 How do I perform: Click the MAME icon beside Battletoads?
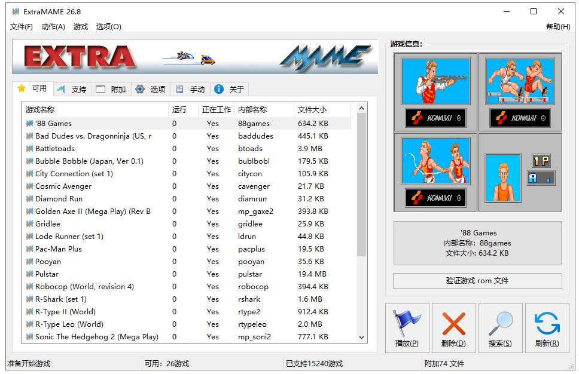pyautogui.click(x=29, y=149)
